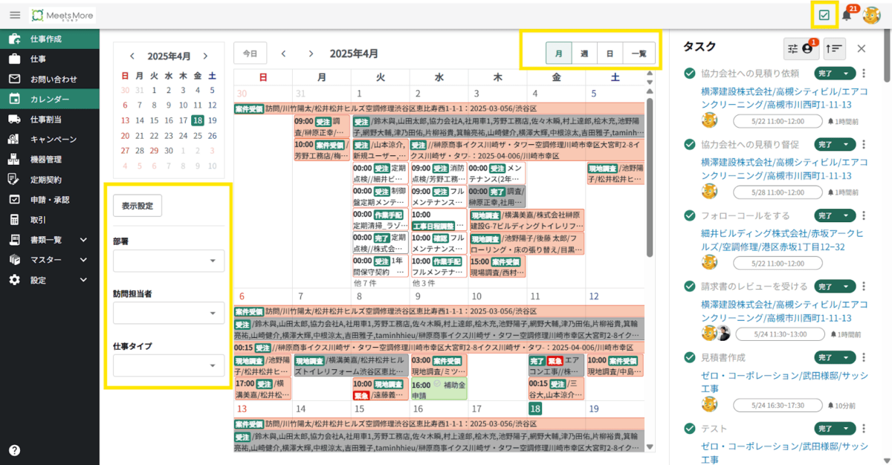
Task: Open the 表示設定 button
Action: (138, 206)
